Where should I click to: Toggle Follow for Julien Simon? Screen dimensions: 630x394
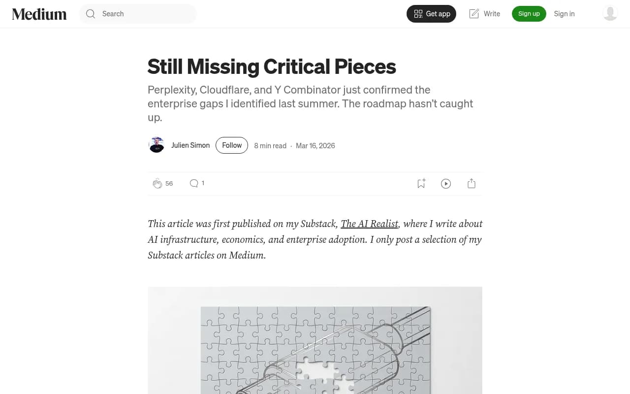click(x=231, y=145)
